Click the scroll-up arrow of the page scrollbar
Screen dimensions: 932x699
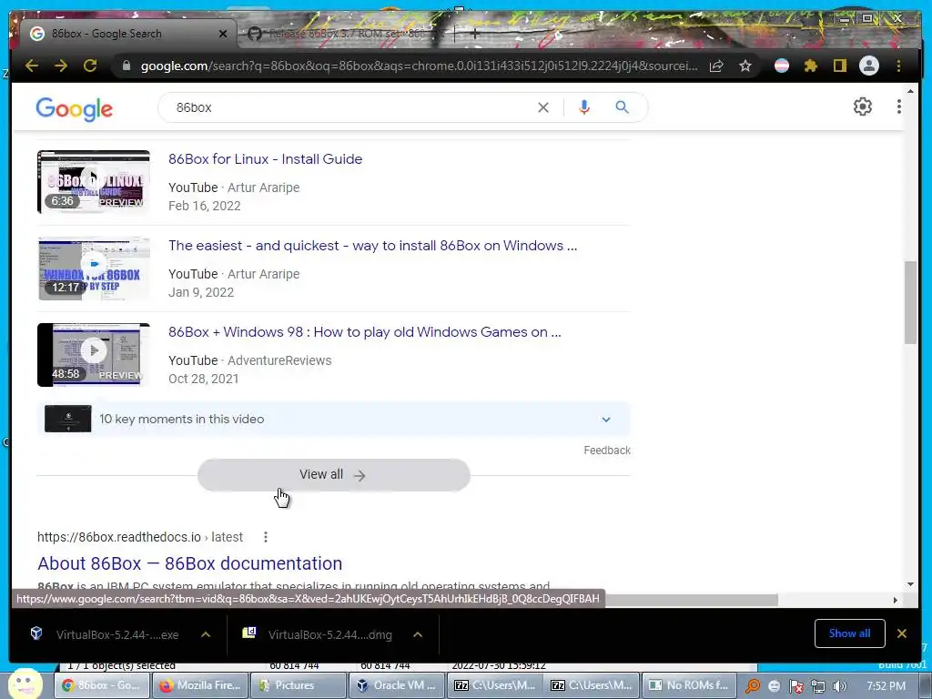coord(910,91)
